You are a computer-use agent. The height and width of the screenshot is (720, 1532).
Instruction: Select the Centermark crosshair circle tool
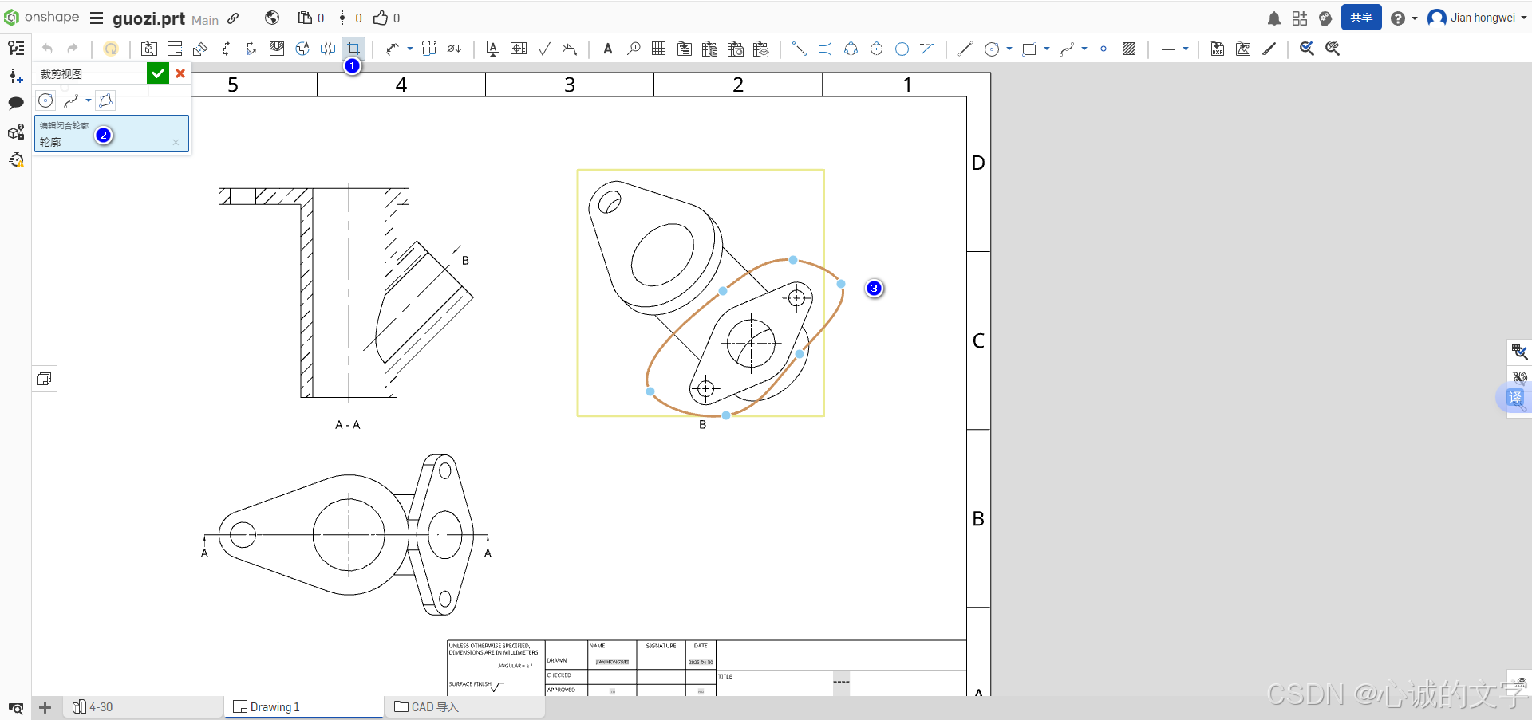point(902,49)
